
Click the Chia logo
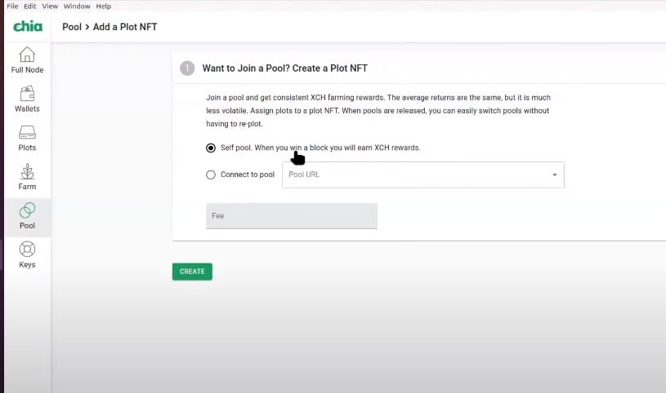point(27,27)
